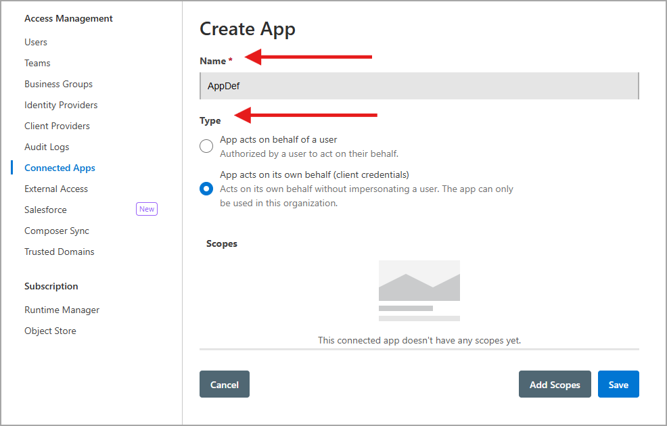
Task: Open Trusted Domains page
Action: [60, 252]
